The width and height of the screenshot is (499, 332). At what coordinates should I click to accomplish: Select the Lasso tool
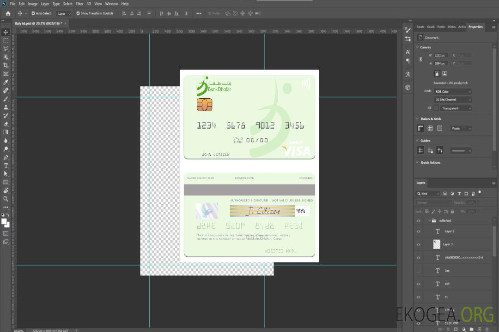tap(6, 48)
